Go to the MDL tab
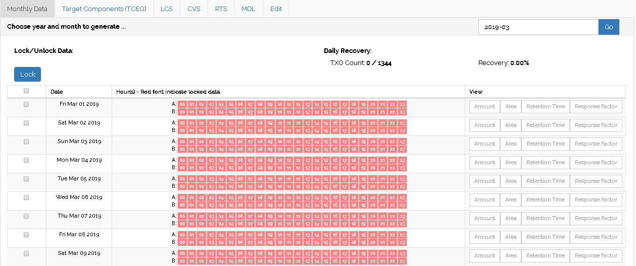The width and height of the screenshot is (636, 266). [248, 9]
